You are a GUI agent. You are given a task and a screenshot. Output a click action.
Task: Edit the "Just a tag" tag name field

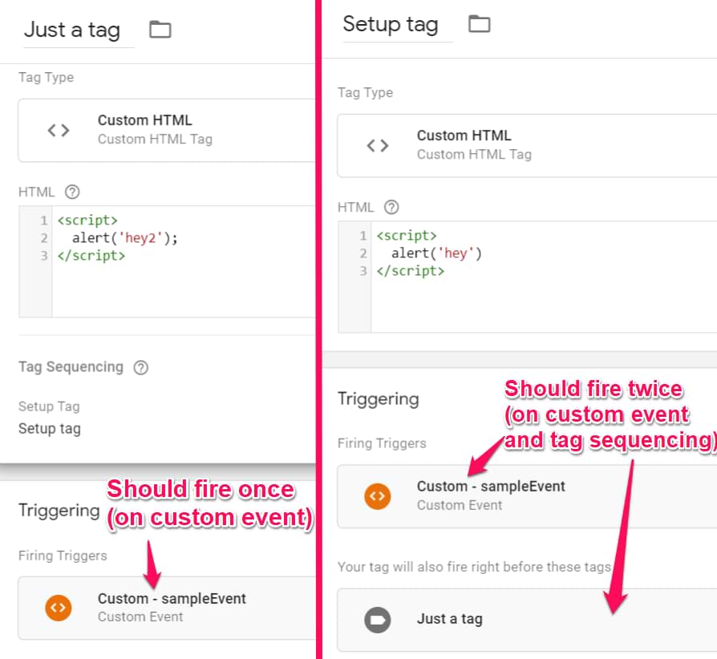pyautogui.click(x=72, y=30)
